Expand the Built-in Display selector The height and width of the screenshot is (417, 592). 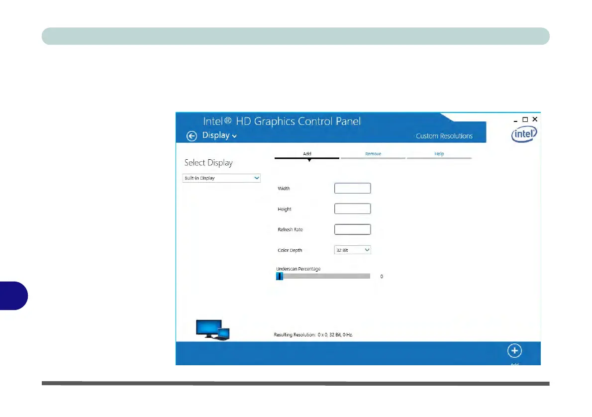pos(221,178)
